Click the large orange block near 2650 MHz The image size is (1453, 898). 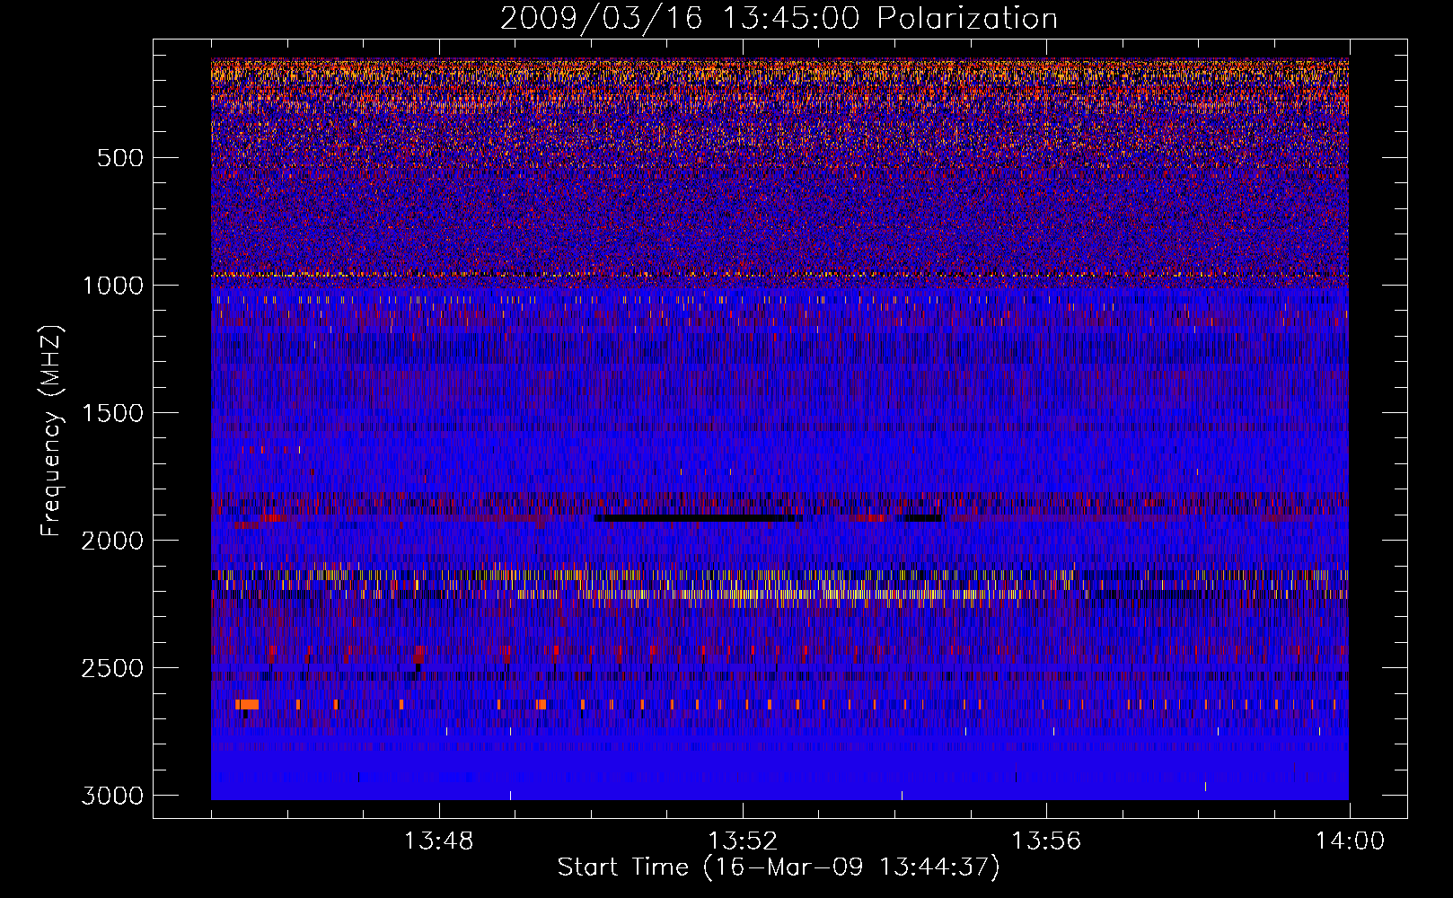click(x=247, y=705)
